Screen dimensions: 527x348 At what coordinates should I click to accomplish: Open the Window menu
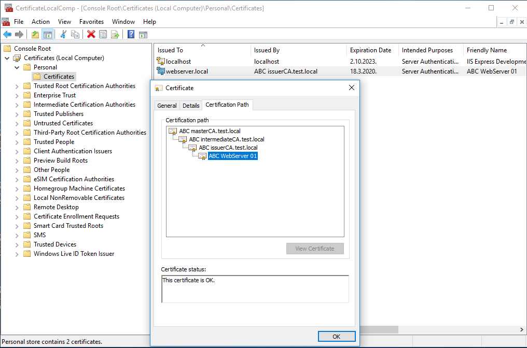123,21
